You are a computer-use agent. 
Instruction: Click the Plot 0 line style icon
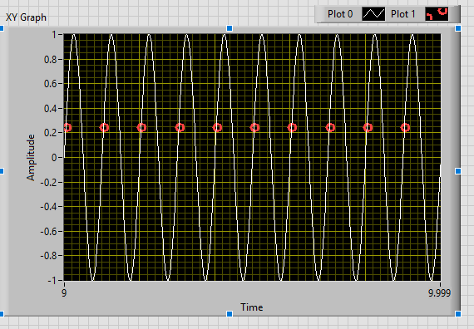pos(373,14)
